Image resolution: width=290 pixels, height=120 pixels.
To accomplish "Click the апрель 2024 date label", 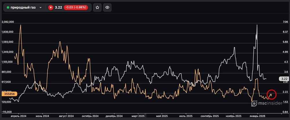I will pyautogui.click(x=18, y=116).
